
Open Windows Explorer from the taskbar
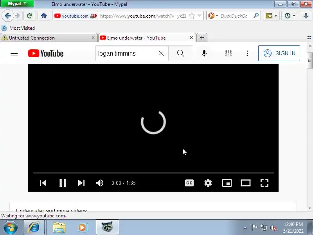(x=59, y=228)
